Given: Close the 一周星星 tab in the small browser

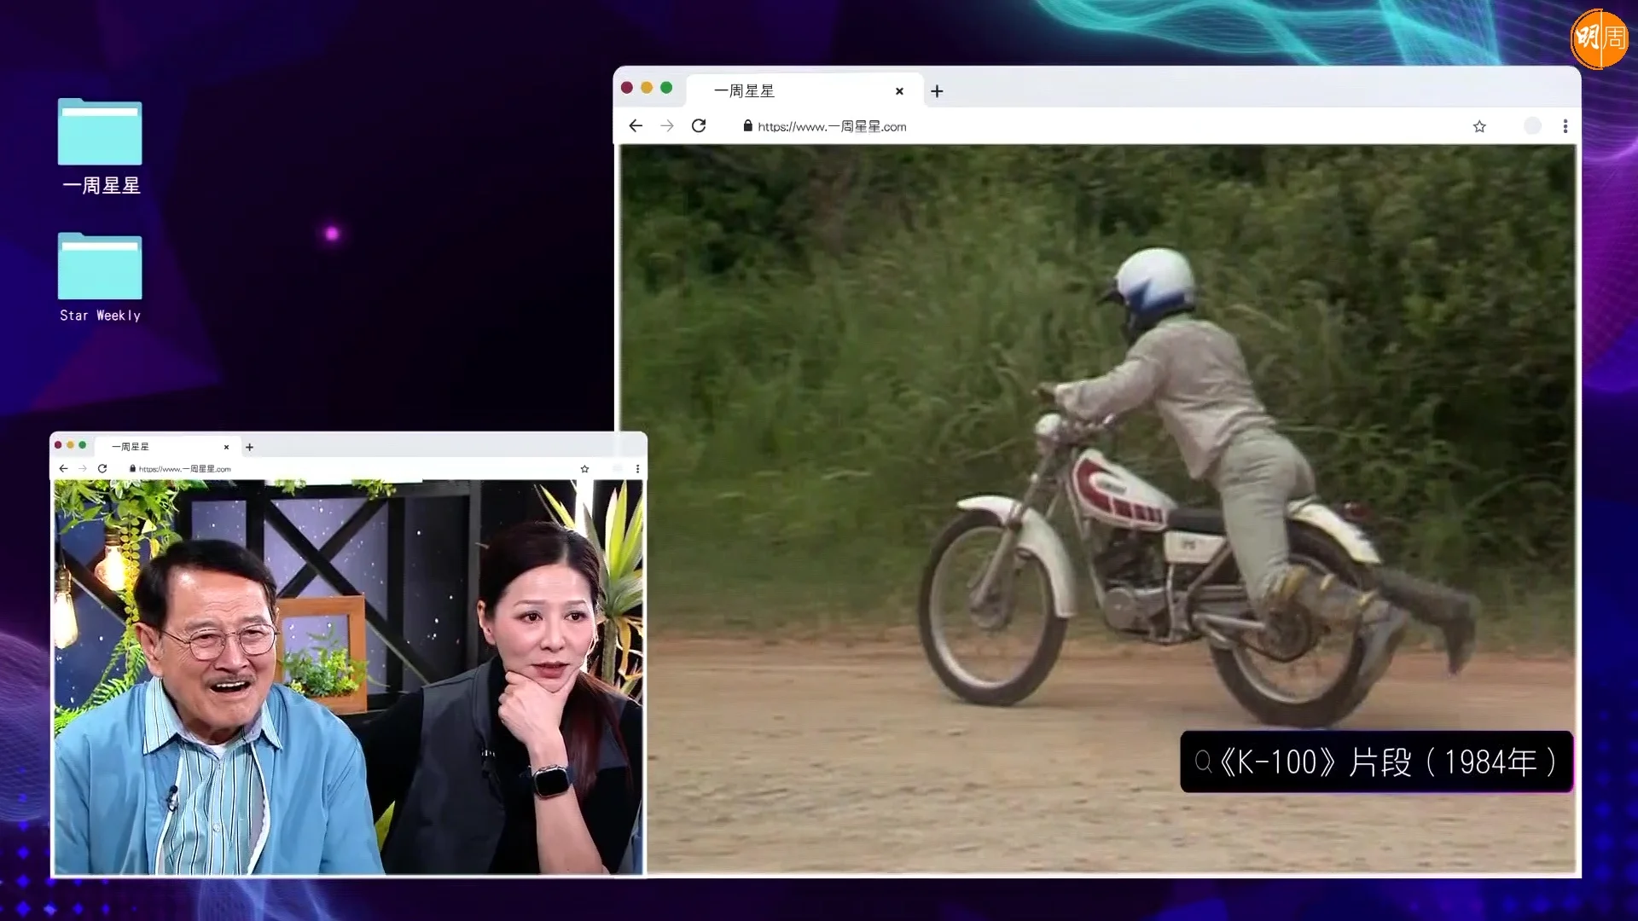Looking at the screenshot, I should pos(226,447).
